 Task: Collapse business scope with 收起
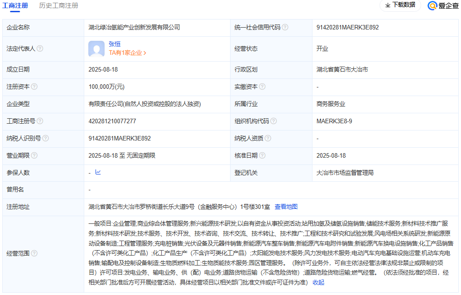click(x=318, y=282)
